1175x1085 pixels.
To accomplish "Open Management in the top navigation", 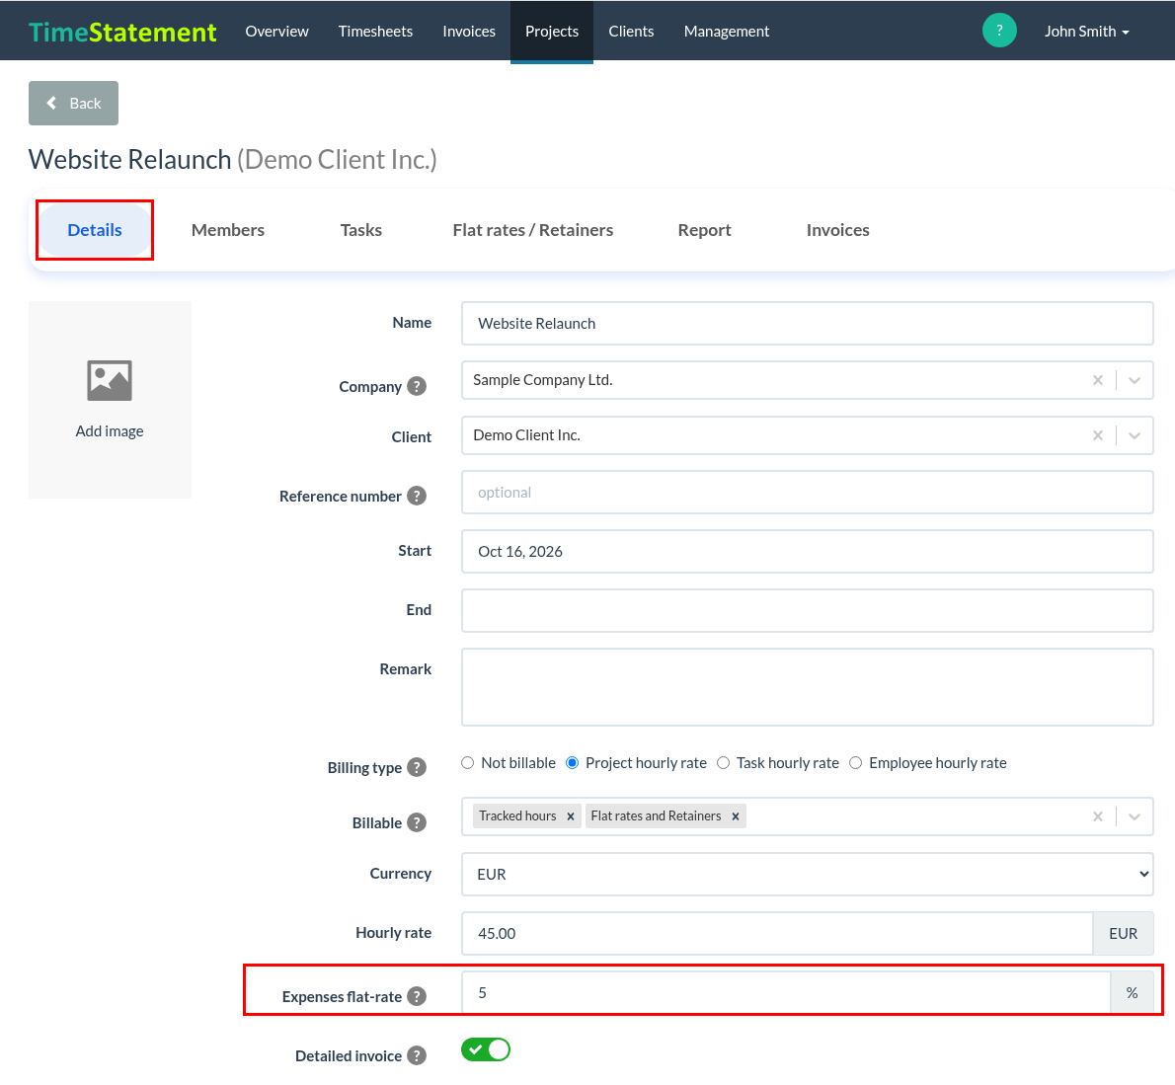I will tap(726, 31).
